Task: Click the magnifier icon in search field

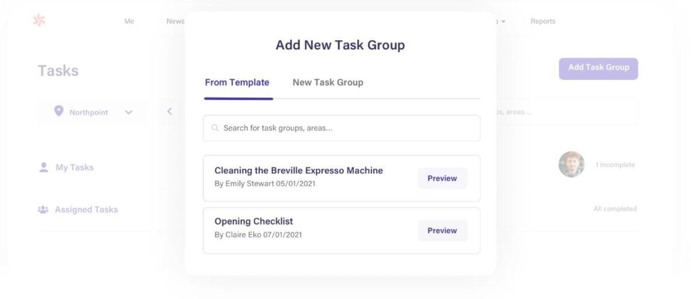Action: coord(215,128)
